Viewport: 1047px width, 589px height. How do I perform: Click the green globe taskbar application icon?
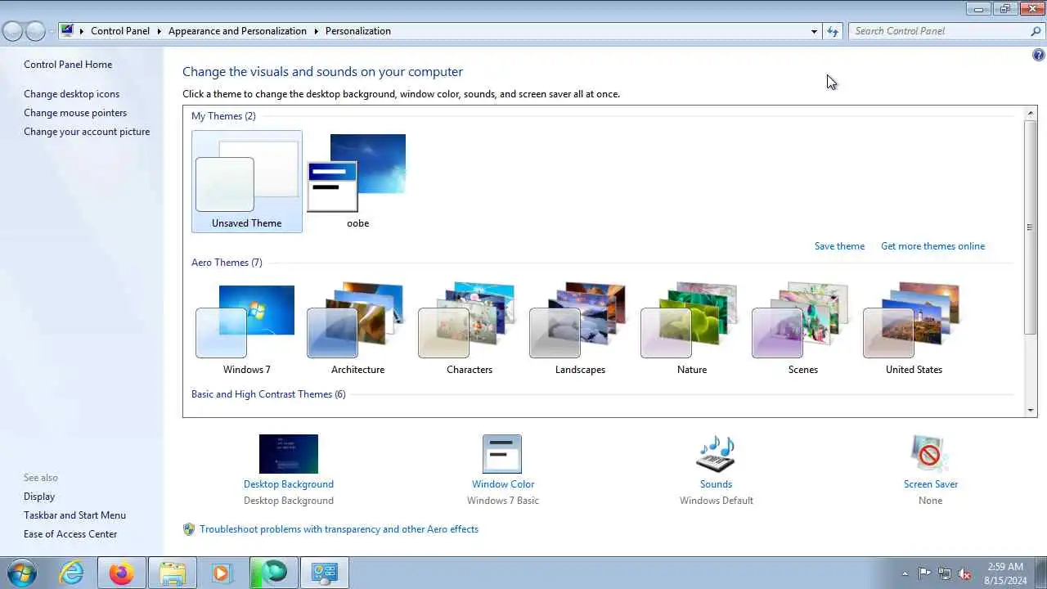point(274,573)
